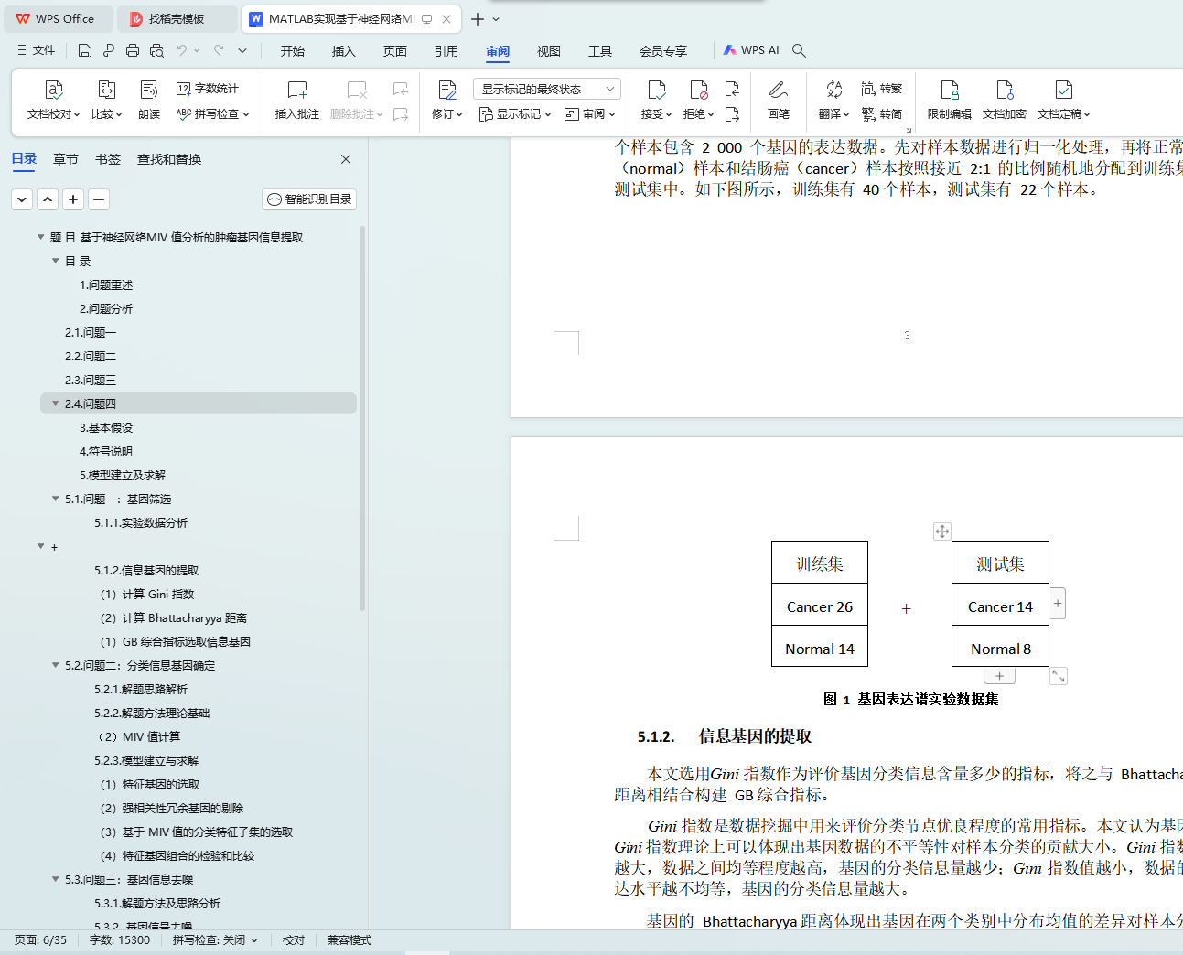Switch to 章节 navigation tab

[66, 159]
